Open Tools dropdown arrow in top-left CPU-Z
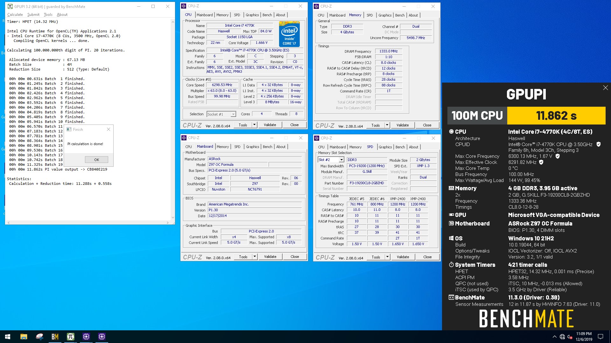Screen dimensions: 611x343 pos(254,125)
